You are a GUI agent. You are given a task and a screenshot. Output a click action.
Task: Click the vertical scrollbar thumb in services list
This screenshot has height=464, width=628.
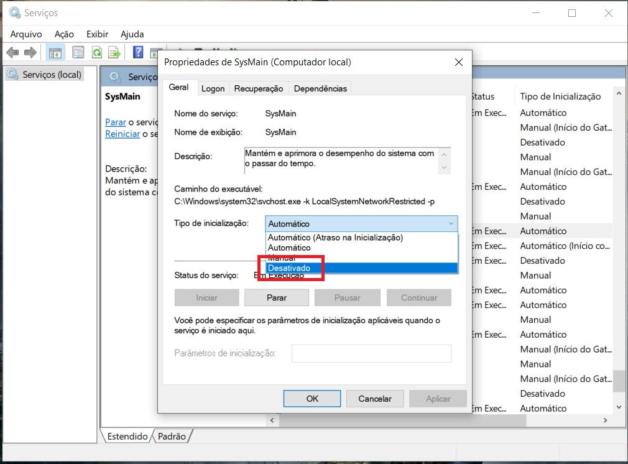619,381
